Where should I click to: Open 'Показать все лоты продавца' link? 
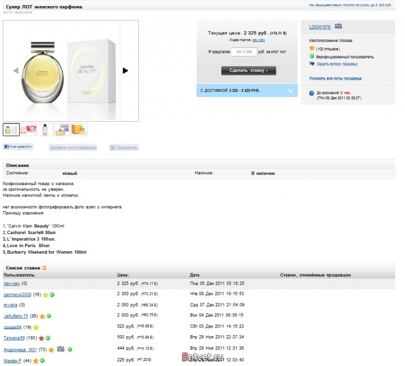(335, 78)
